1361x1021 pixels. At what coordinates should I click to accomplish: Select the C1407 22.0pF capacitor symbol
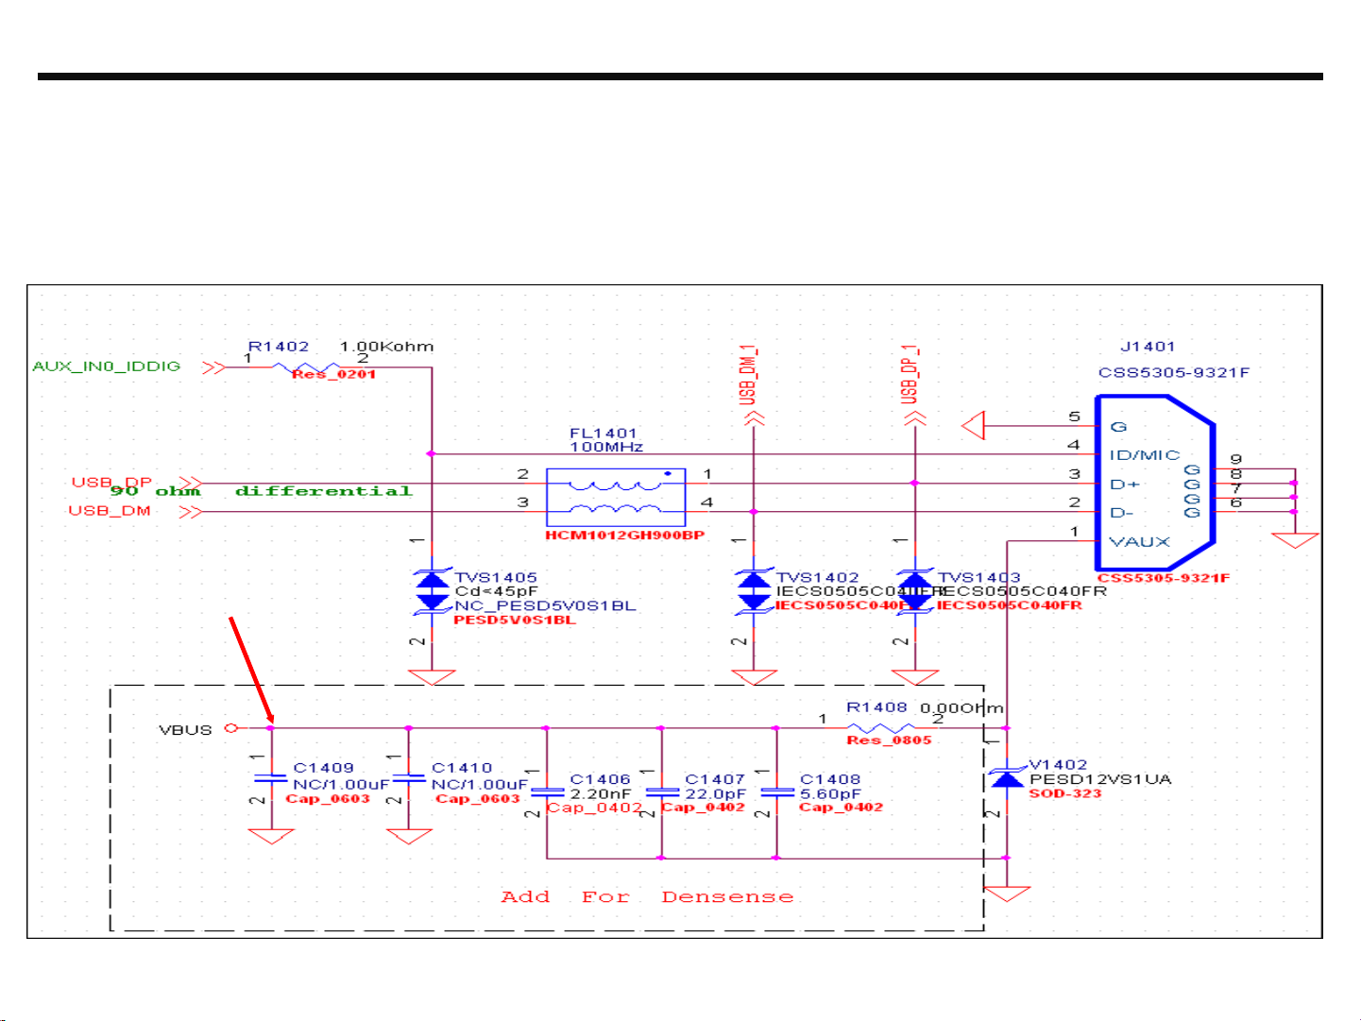pyautogui.click(x=661, y=792)
